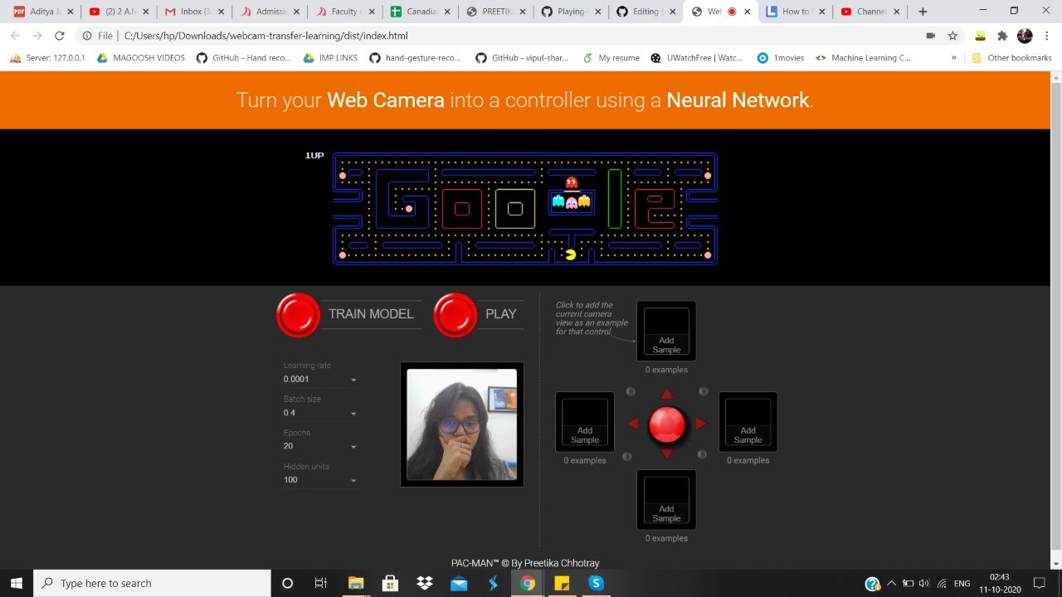This screenshot has width=1062, height=597.
Task: Reload the page with browser refresh icon
Action: 59,36
